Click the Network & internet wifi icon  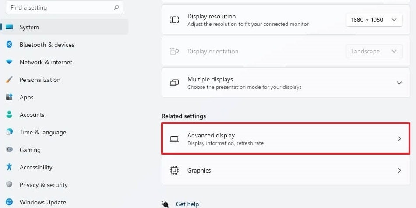click(x=9, y=62)
